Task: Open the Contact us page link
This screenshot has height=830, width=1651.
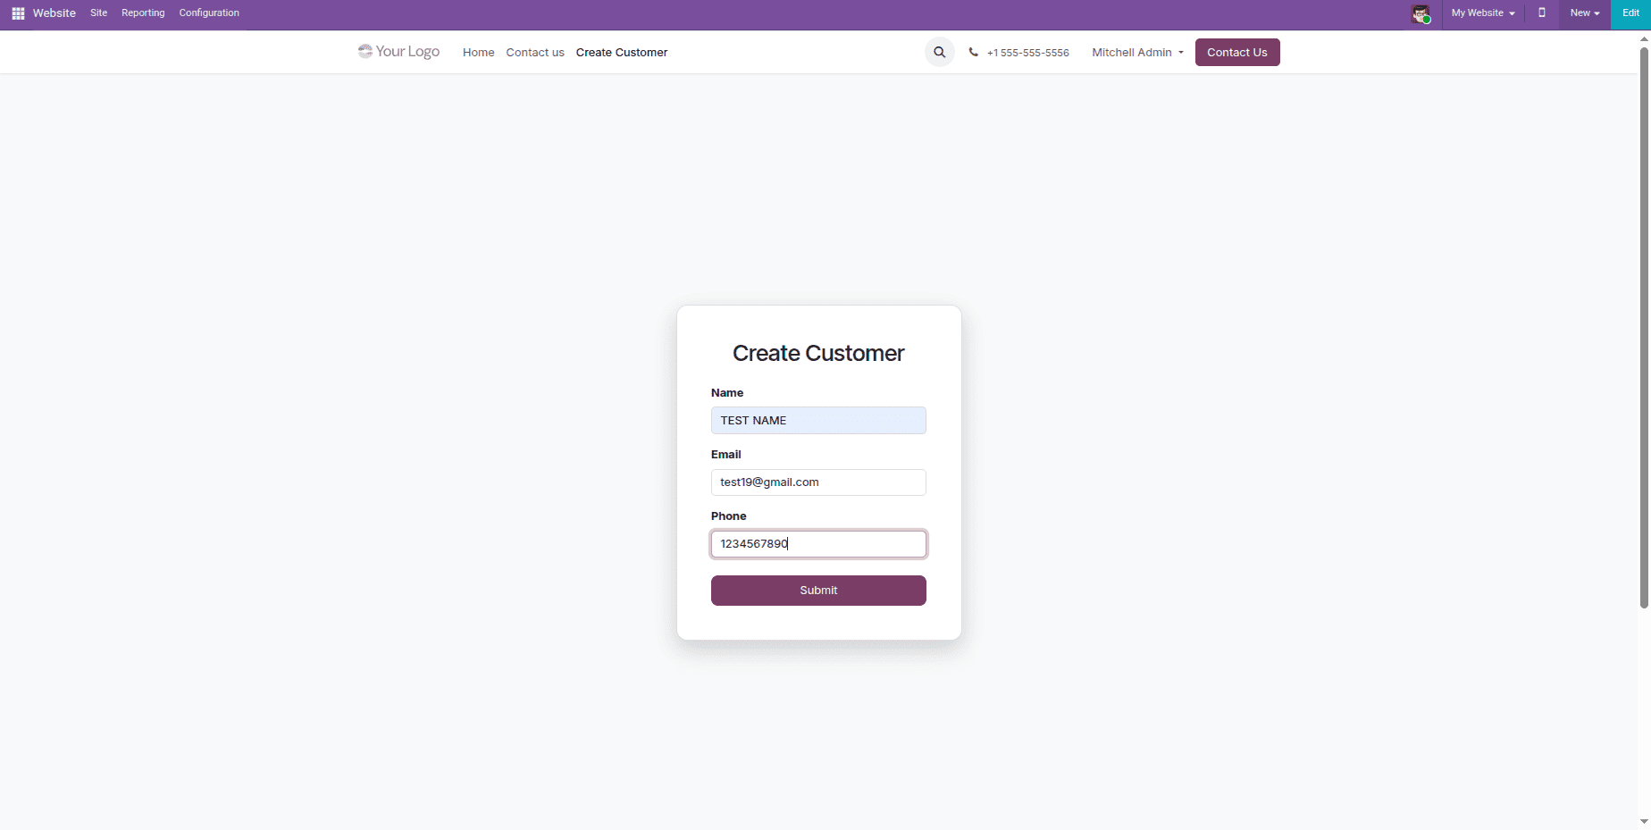Action: 534,52
